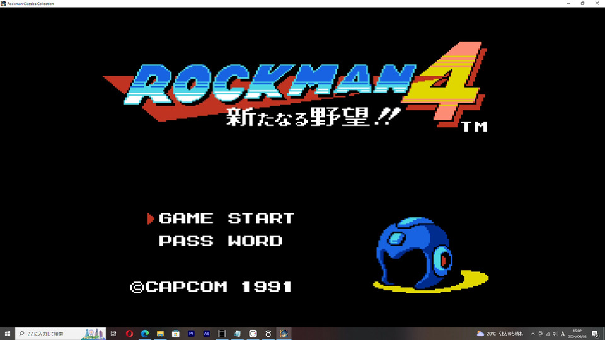Select GAME START on the title menu
Screen dimensions: 605x340
click(226, 218)
